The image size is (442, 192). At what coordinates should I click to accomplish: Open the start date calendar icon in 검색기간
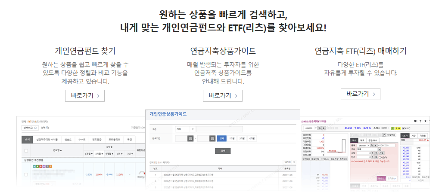coord(190,138)
